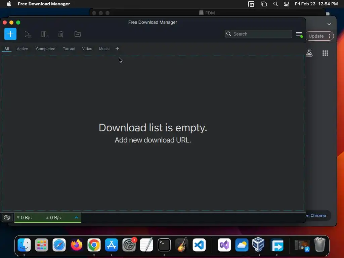This screenshot has width=344, height=258.
Task: Click the Stage Manager windows icon in the menu bar
Action: [264, 4]
